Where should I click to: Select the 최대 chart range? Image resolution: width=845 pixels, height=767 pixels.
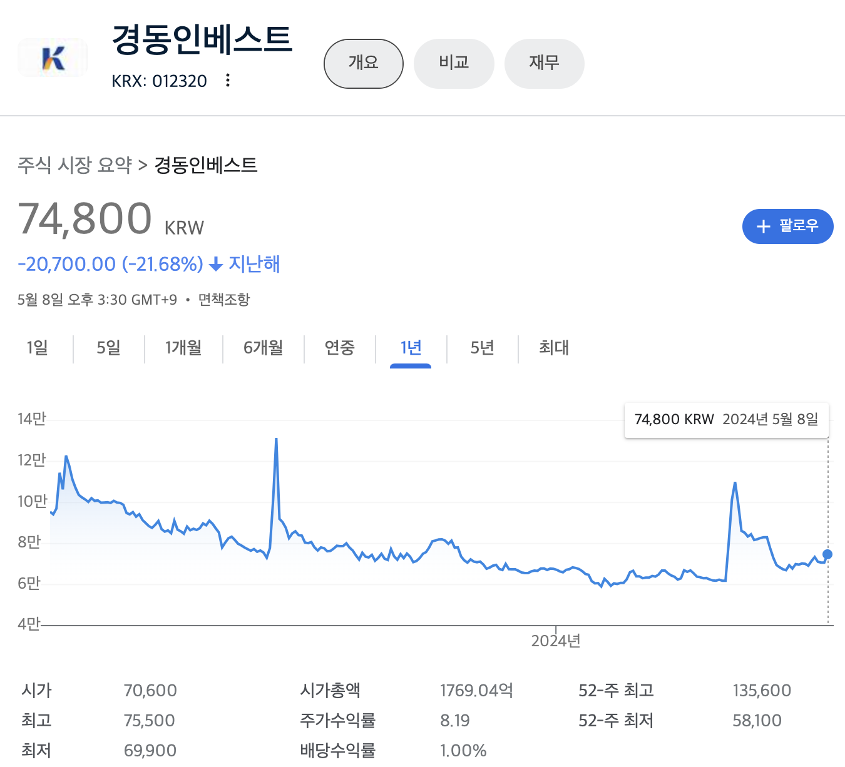[554, 348]
